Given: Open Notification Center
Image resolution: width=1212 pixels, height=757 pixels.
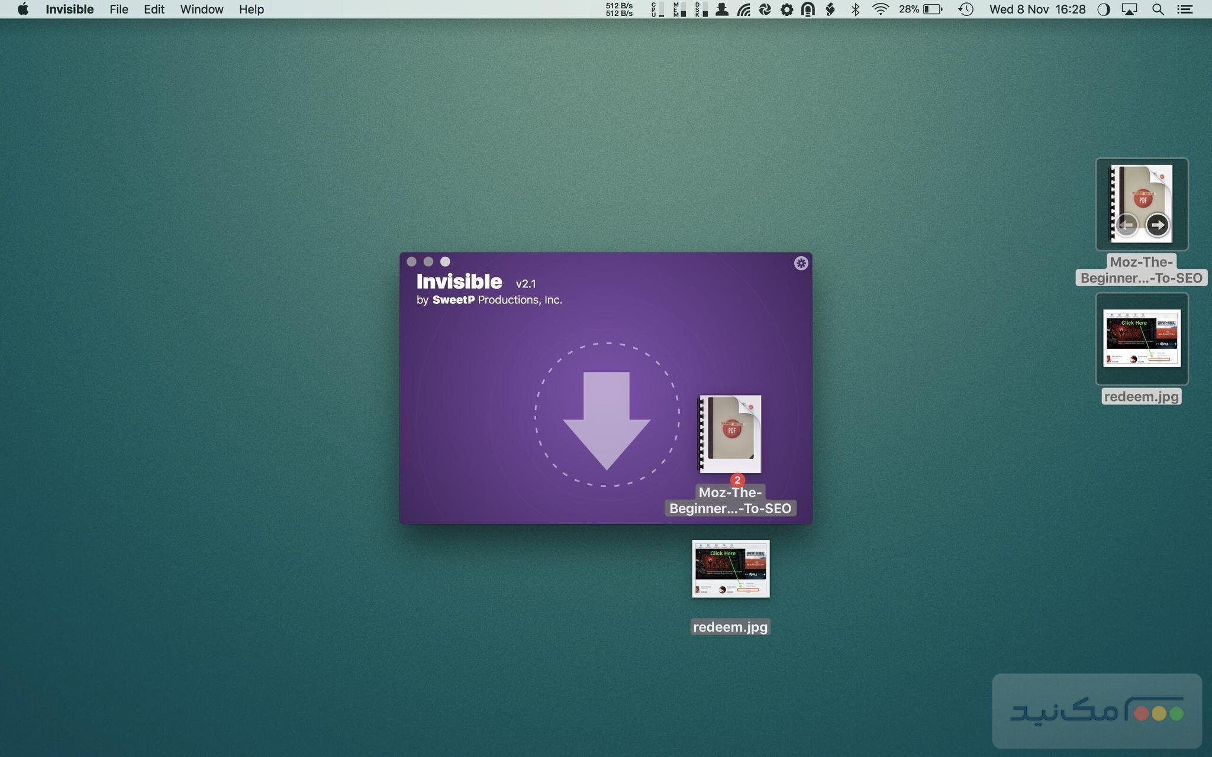Looking at the screenshot, I should [x=1185, y=9].
